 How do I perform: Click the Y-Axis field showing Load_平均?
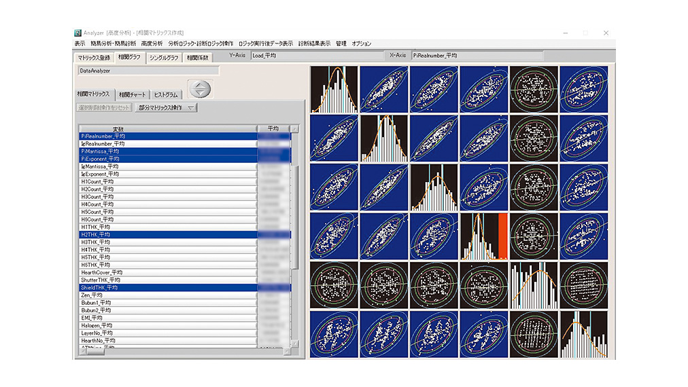316,56
